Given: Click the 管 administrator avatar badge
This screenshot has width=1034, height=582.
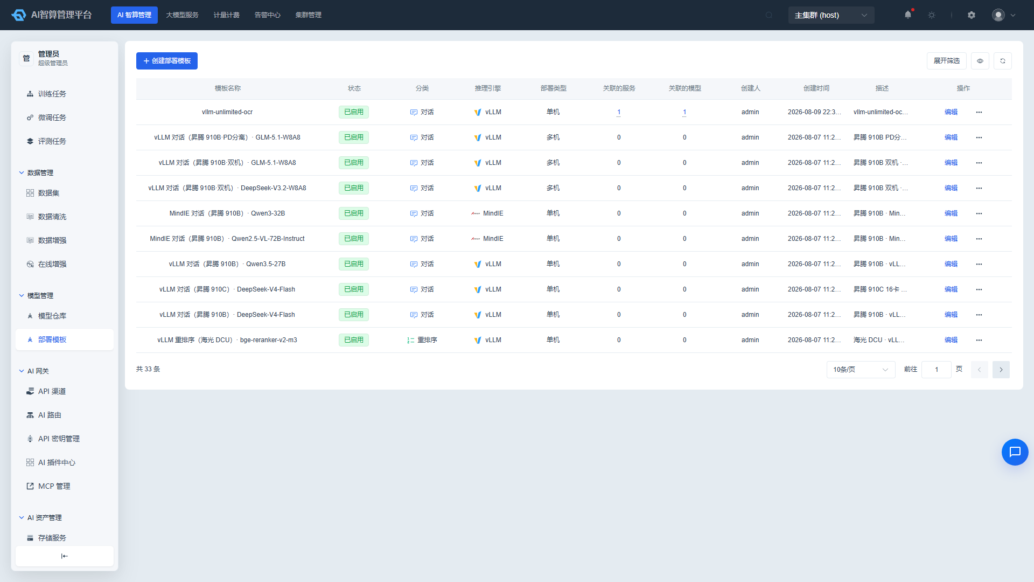Looking at the screenshot, I should click(26, 58).
